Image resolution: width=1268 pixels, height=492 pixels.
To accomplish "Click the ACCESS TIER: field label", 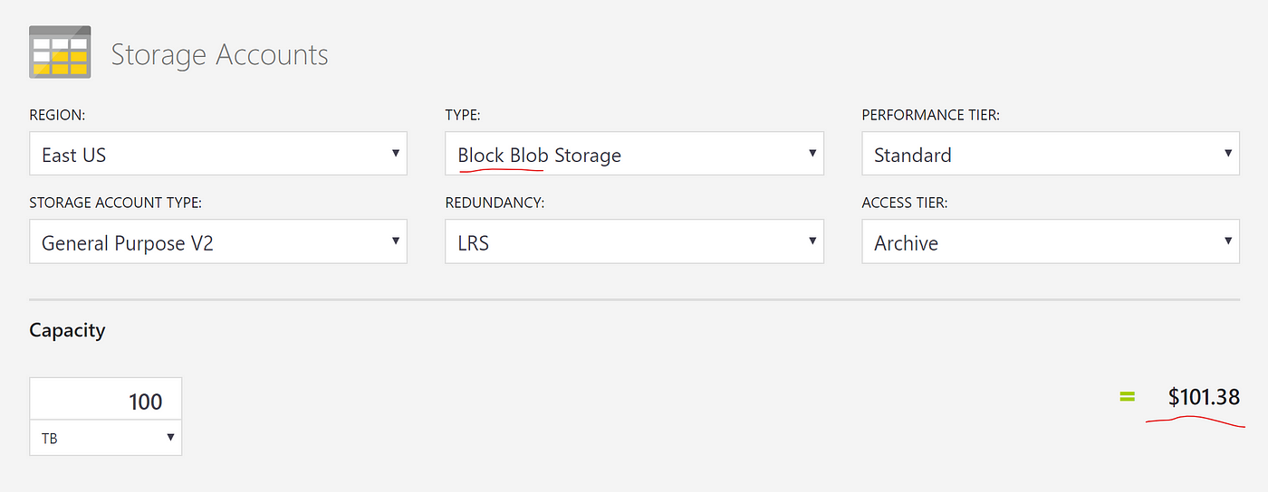I will point(905,203).
